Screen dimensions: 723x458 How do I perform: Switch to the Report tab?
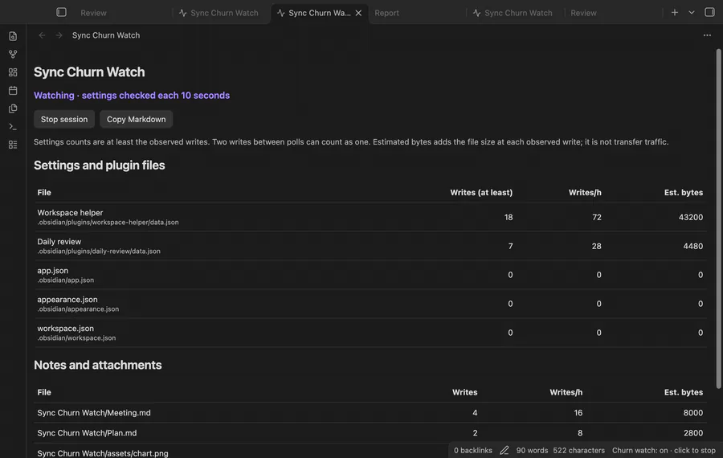click(386, 13)
